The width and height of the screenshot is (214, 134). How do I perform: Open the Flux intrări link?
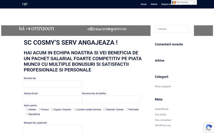click(x=160, y=114)
